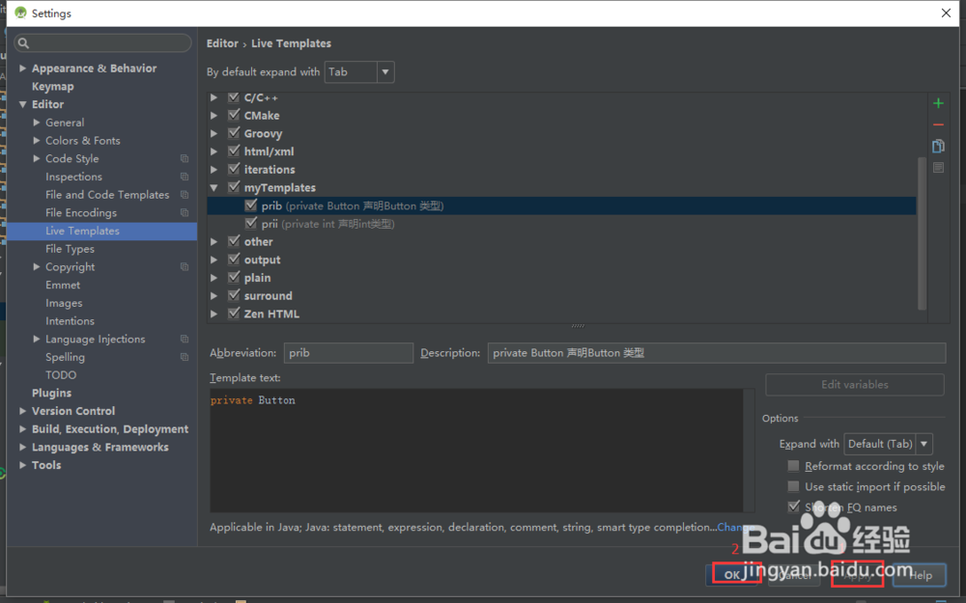Click the icon next to Language Injections
Image resolution: width=966 pixels, height=603 pixels.
point(184,339)
